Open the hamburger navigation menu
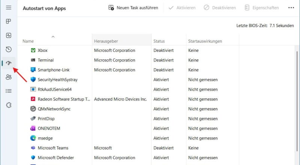This screenshot has width=300, height=165. 9,7
